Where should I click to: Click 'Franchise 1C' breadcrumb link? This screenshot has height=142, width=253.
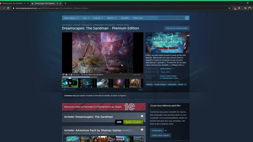[87, 25]
